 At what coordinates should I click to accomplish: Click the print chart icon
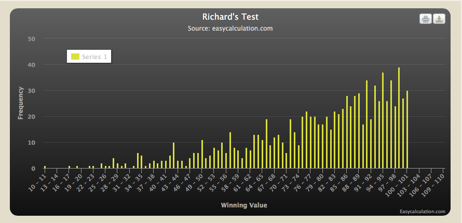pos(425,19)
